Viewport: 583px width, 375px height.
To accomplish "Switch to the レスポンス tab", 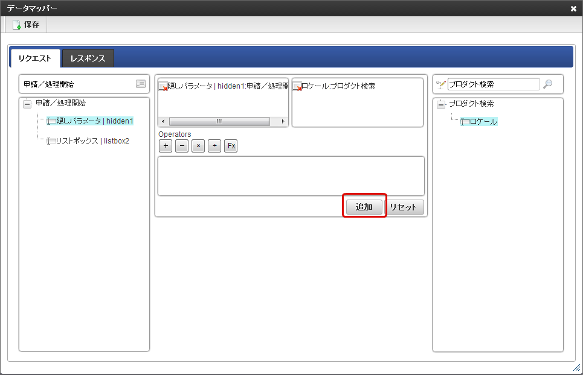I will click(x=88, y=58).
